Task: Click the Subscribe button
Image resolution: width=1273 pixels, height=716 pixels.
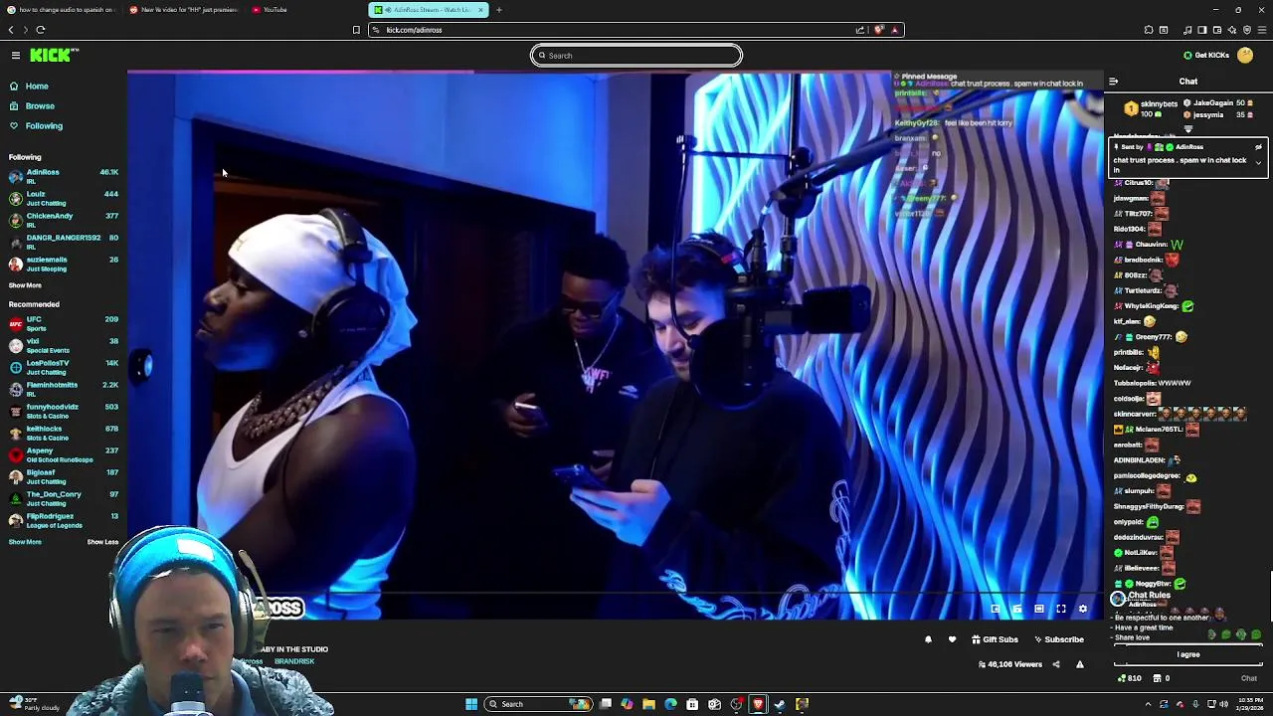Action: pos(1058,639)
